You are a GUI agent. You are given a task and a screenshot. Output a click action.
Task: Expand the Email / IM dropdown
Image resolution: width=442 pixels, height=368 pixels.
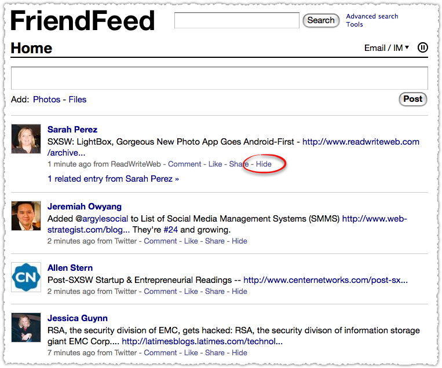386,48
